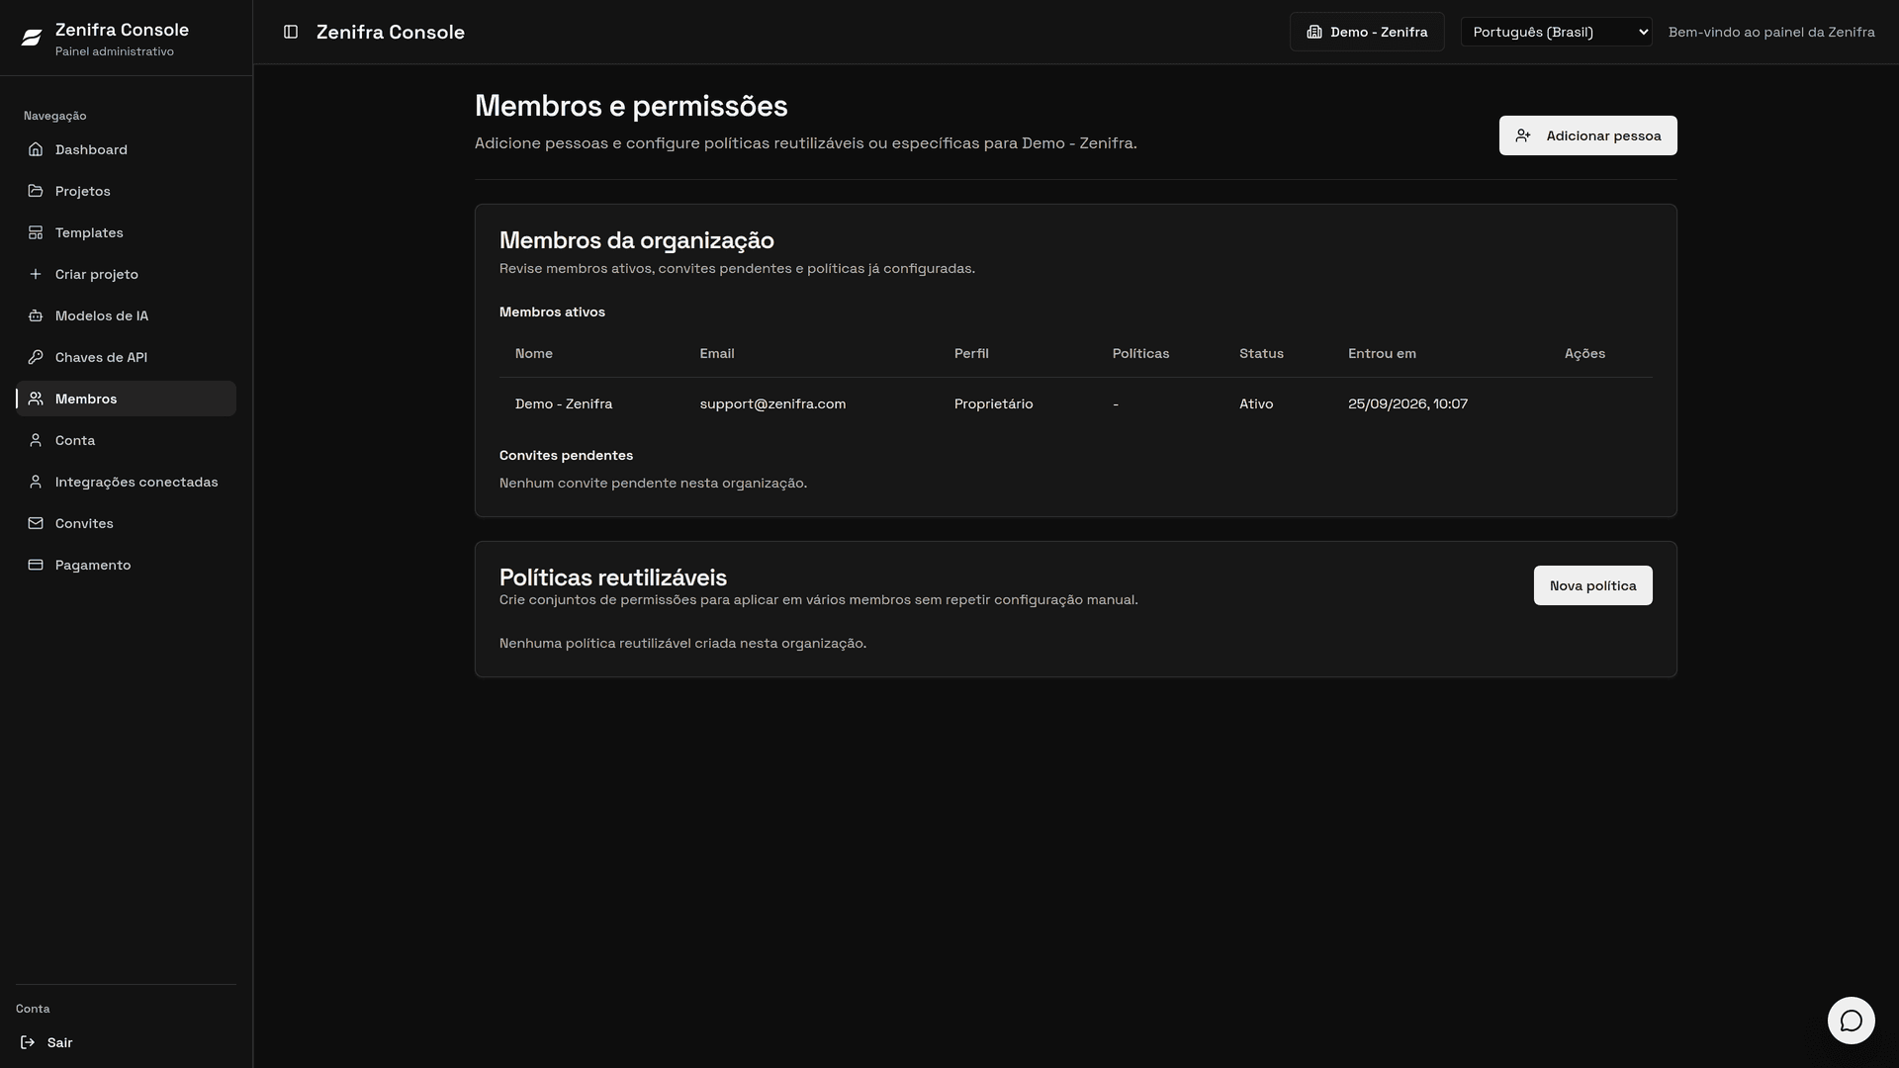Click the support@zenifra.com email cell
The height and width of the screenshot is (1068, 1899).
(772, 403)
